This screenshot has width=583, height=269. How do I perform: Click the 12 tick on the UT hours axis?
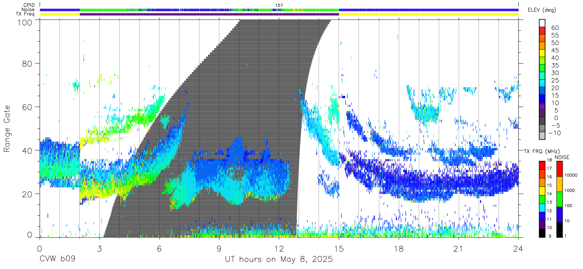[279, 248]
